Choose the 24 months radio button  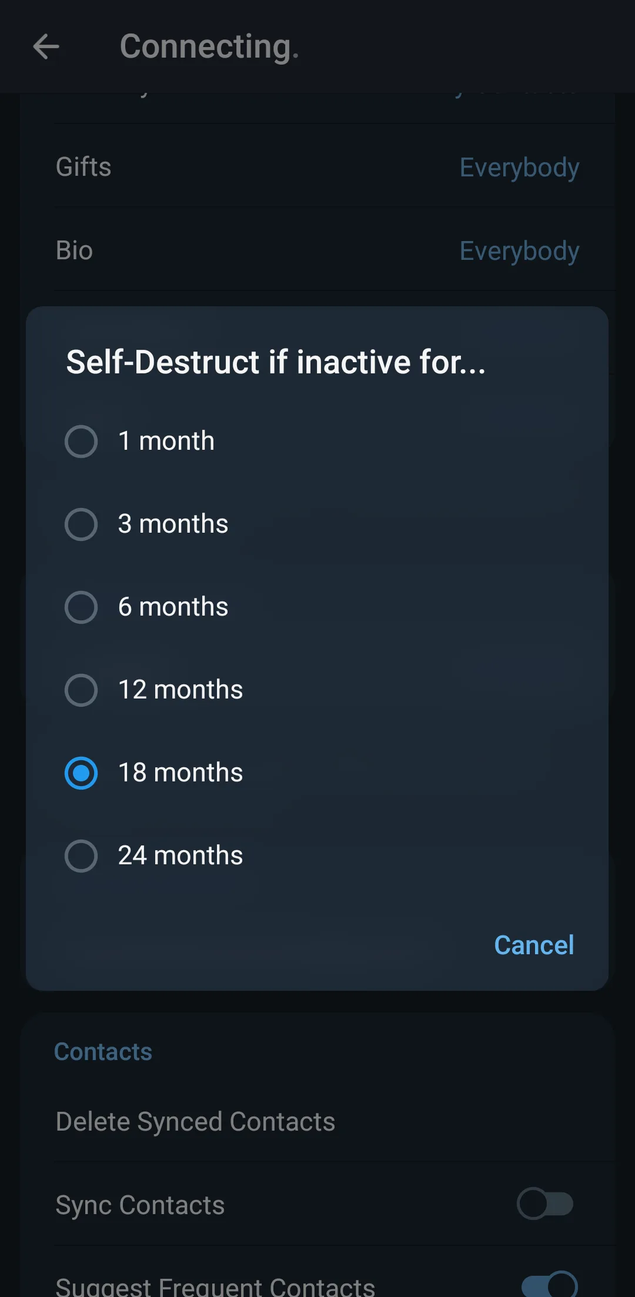(81, 856)
